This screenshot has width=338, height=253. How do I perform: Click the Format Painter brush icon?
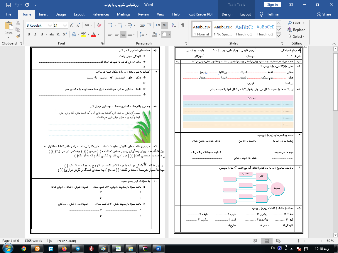click(18, 36)
